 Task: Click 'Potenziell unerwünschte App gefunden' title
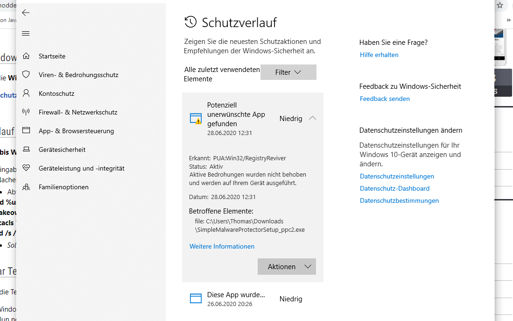coord(236,114)
